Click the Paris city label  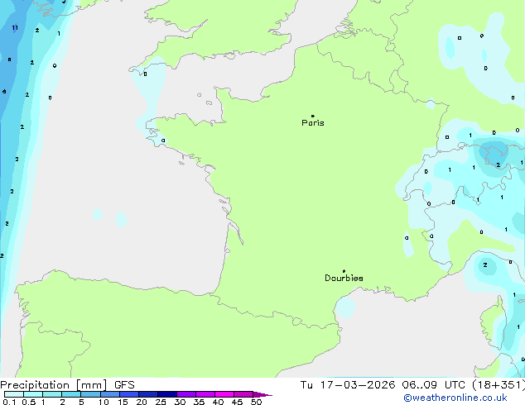point(313,123)
